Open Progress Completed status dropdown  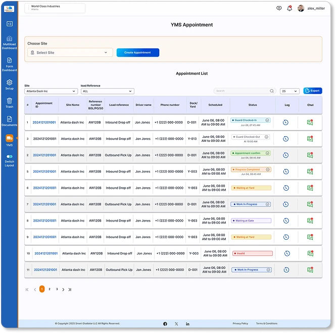click(x=251, y=170)
